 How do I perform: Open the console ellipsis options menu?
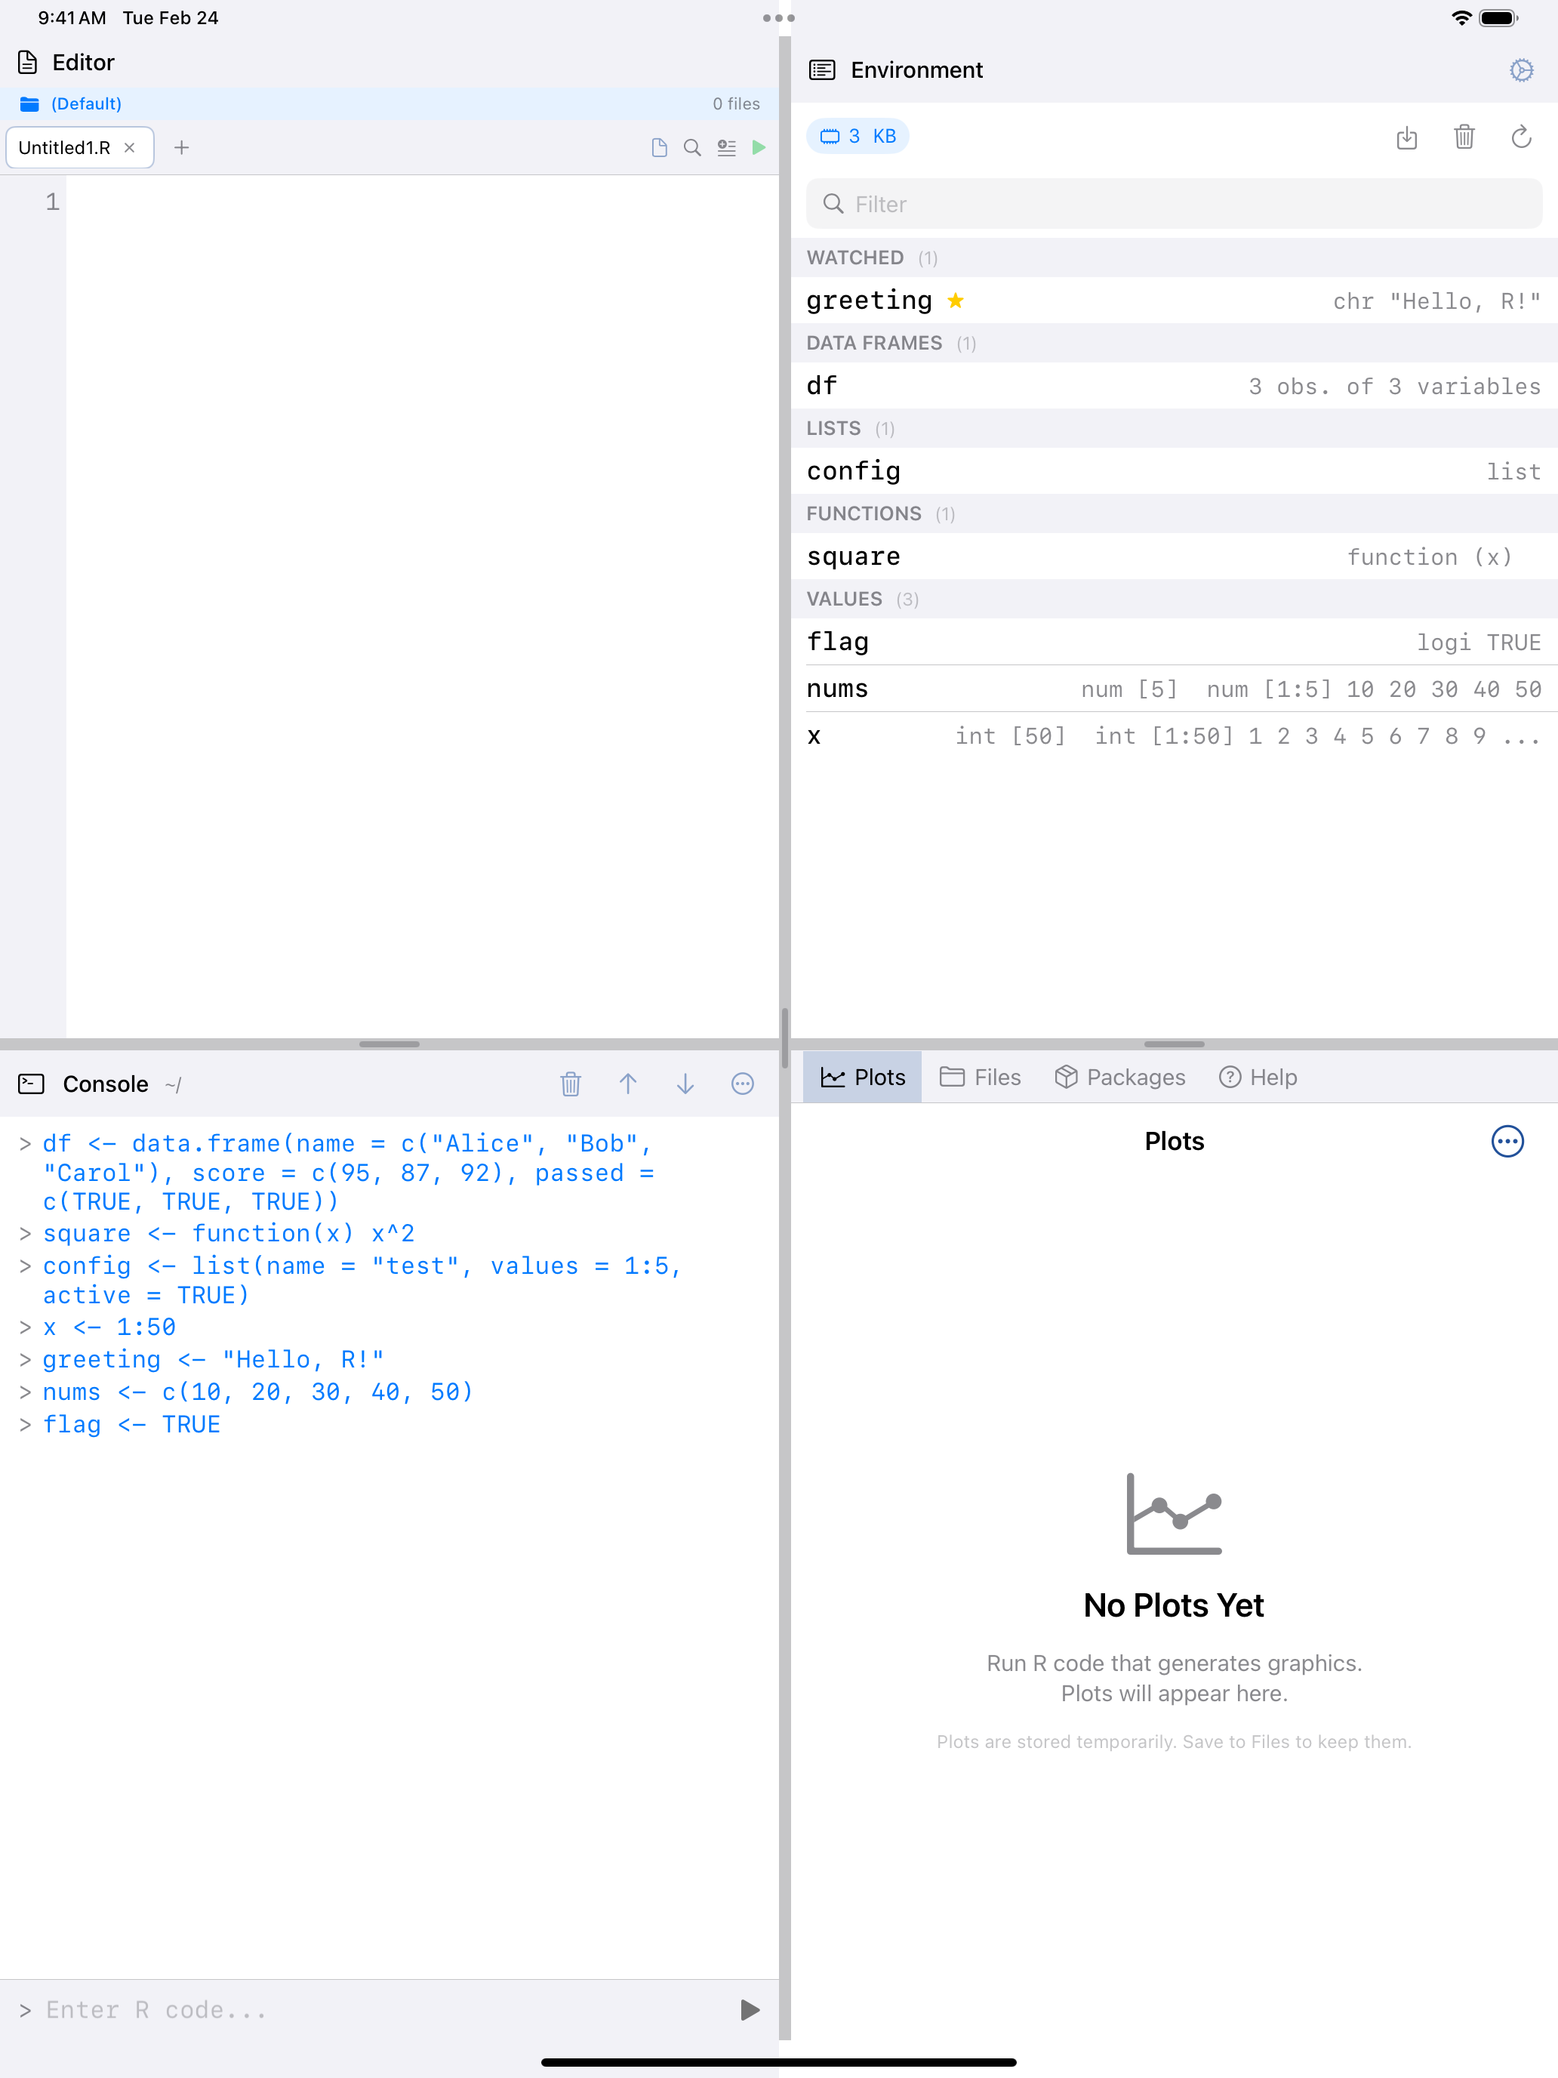click(742, 1083)
